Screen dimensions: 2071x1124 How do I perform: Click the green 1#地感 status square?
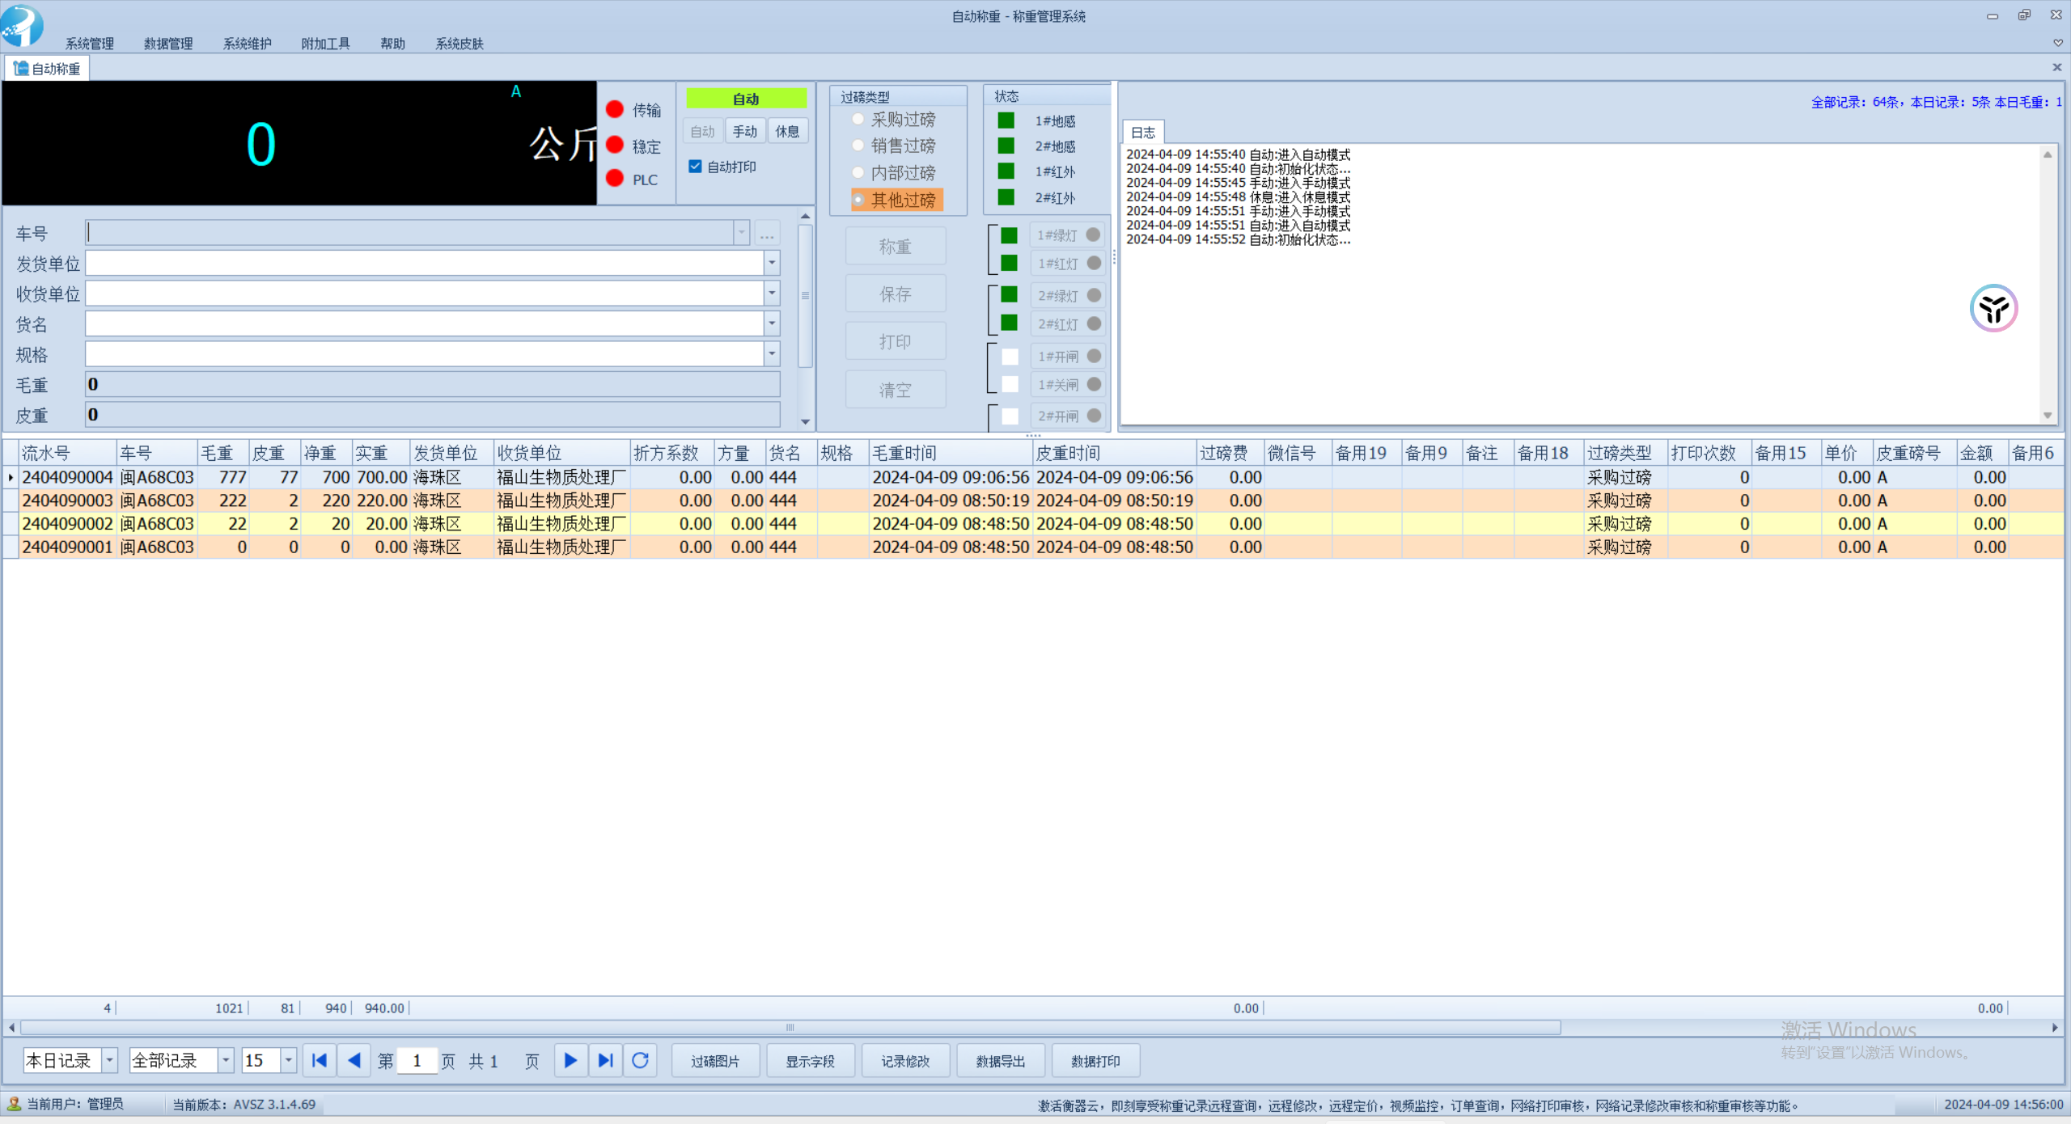[1006, 120]
